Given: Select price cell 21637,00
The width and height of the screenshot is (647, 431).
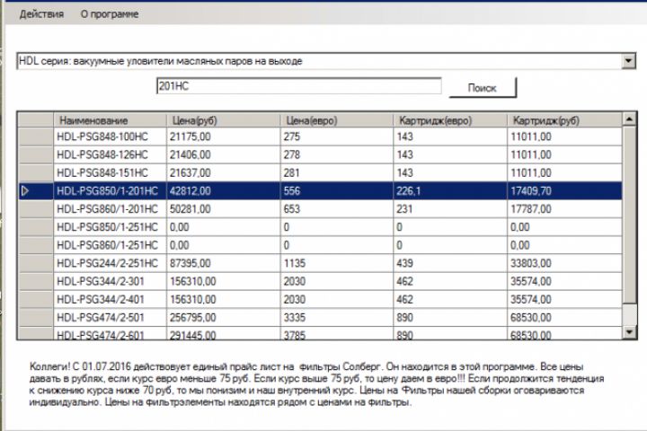Looking at the screenshot, I should [223, 172].
